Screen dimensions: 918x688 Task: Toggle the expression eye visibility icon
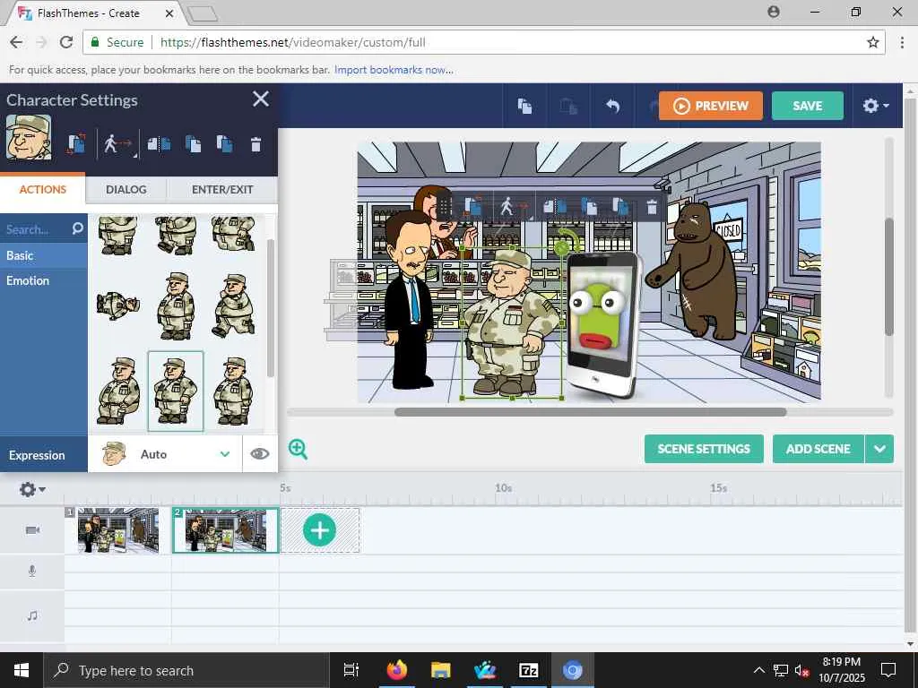[x=260, y=454]
